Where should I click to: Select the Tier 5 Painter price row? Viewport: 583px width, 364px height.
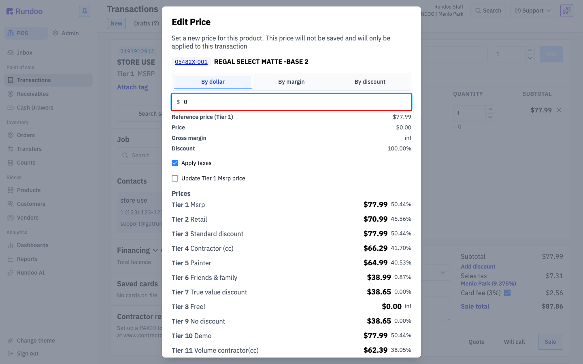[x=291, y=263]
